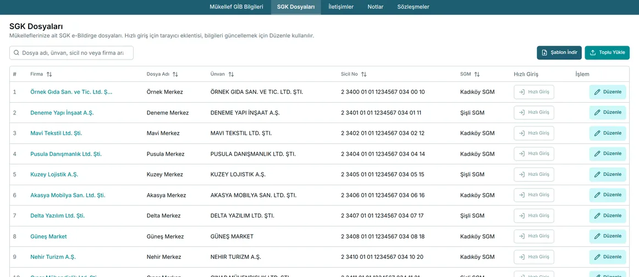Click pencil icon for Pusula Danışmanlık row

click(597, 153)
